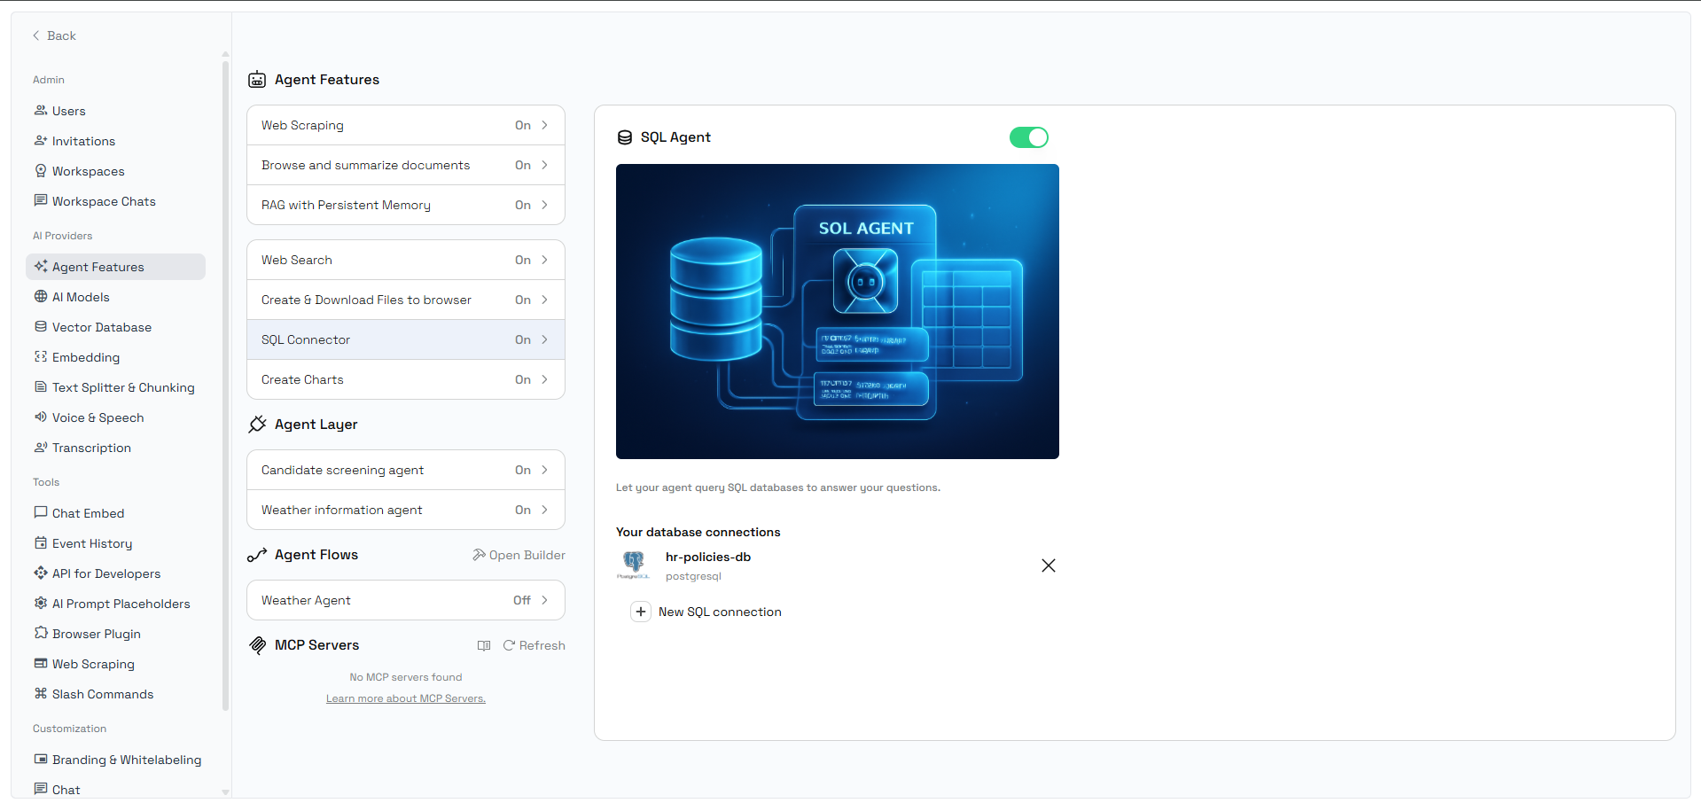Click the Users icon in the sidebar
Viewport: 1701px width, 803px height.
(x=41, y=111)
